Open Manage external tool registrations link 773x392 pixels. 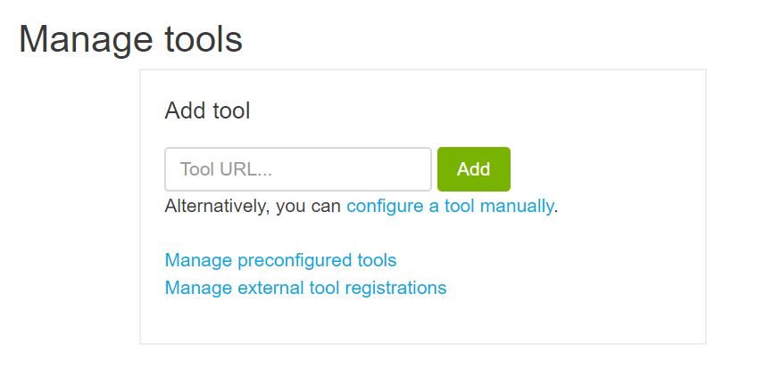click(x=305, y=288)
